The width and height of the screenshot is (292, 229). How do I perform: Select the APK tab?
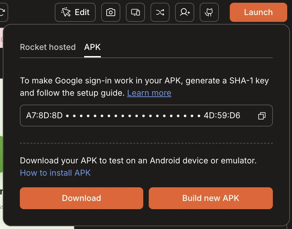(92, 47)
